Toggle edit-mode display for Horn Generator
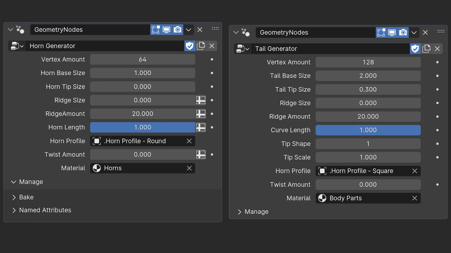 point(156,30)
